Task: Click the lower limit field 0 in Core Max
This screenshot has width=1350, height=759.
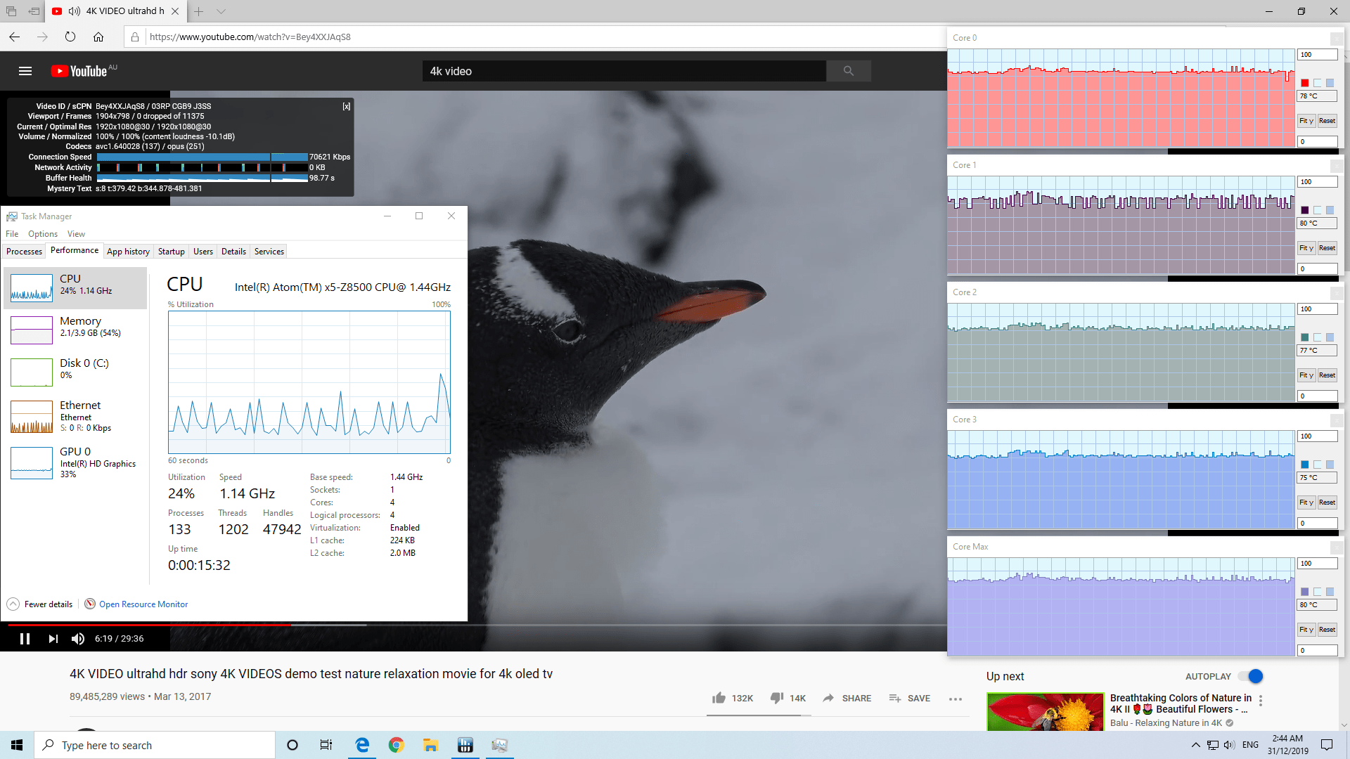Action: coord(1317,651)
